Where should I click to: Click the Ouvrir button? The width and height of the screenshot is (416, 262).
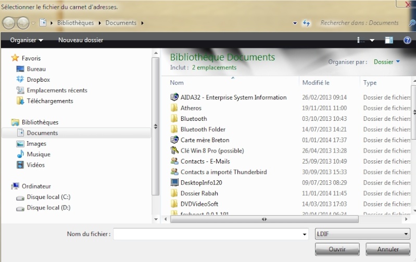pyautogui.click(x=337, y=249)
